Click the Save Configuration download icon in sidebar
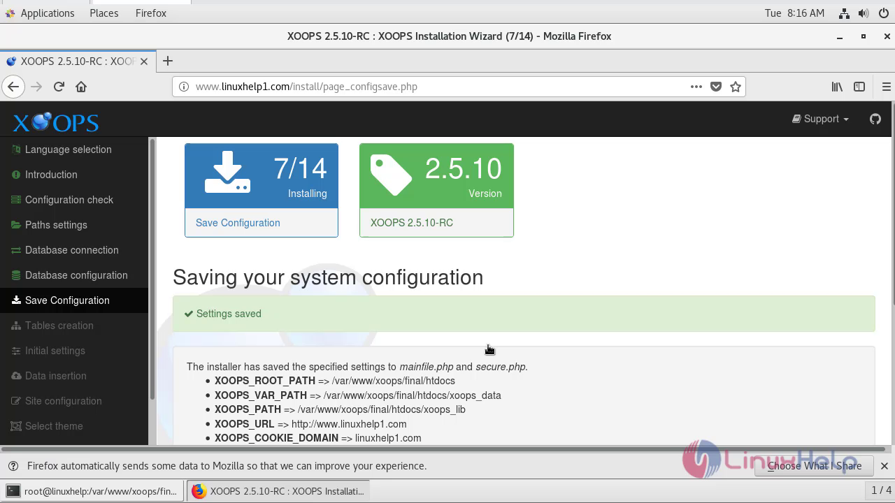Viewport: 895px width, 503px height. click(16, 300)
